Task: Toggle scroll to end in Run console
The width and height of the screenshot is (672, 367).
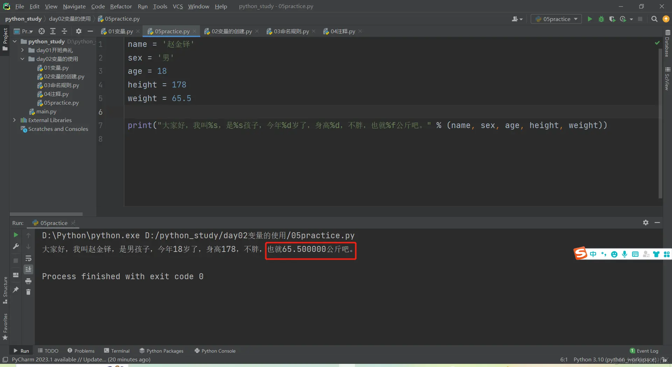Action: (28, 269)
